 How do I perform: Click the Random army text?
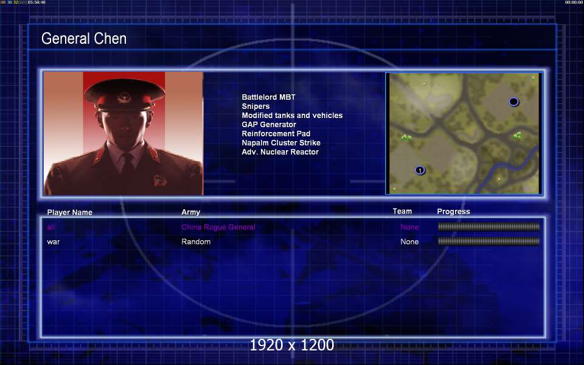click(x=196, y=242)
